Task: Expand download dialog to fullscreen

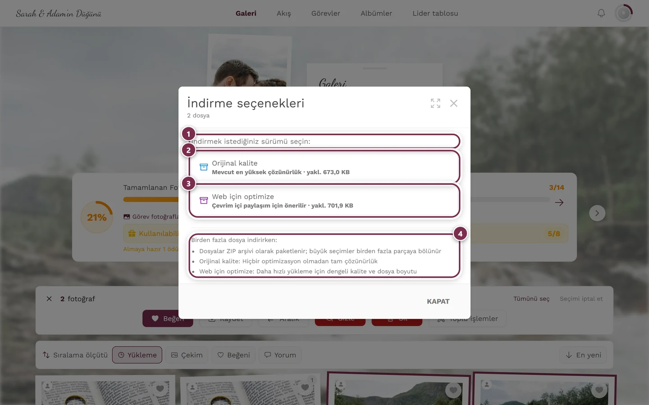Action: [435, 103]
